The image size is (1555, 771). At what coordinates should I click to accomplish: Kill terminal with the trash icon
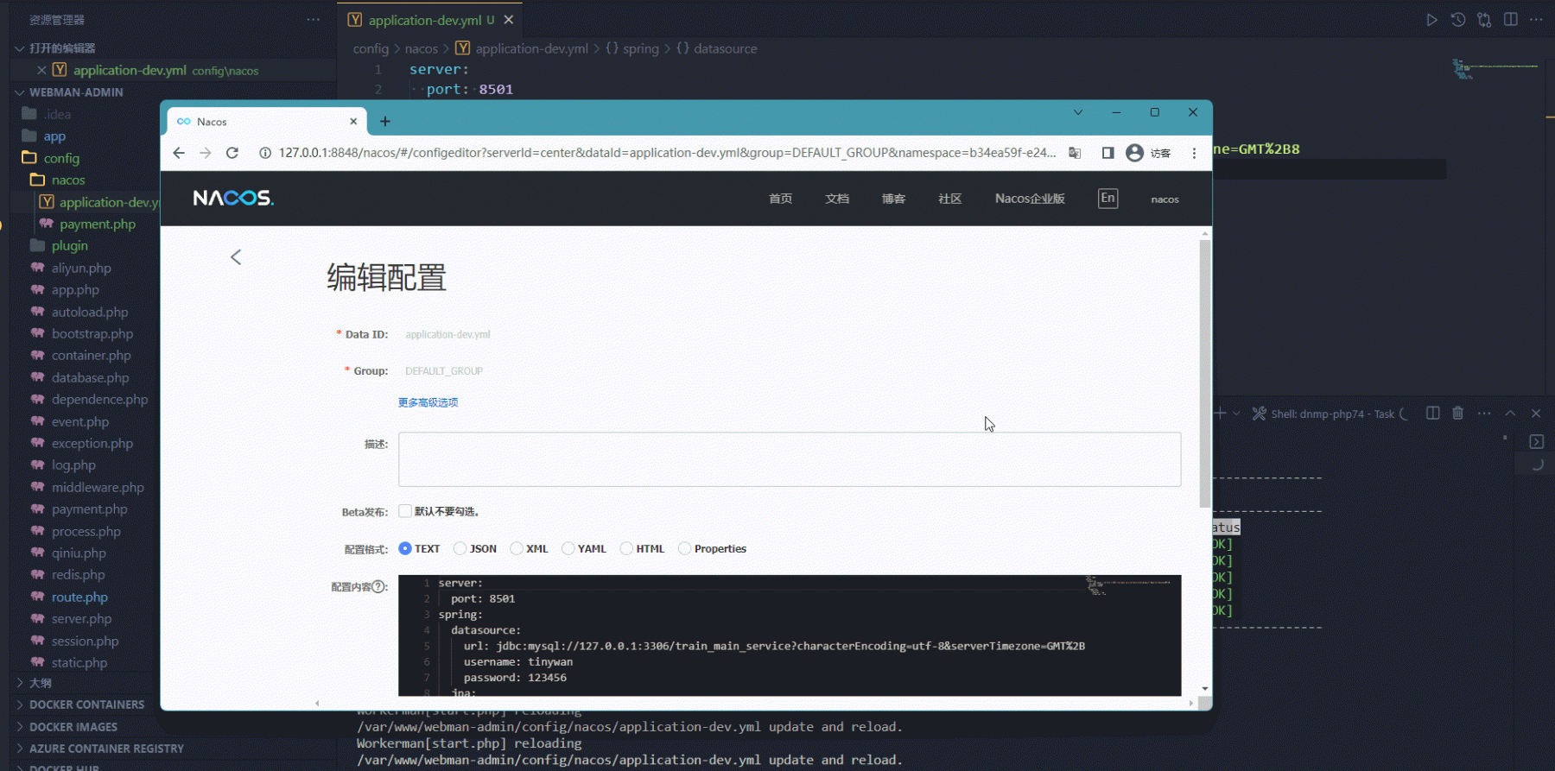coord(1457,414)
